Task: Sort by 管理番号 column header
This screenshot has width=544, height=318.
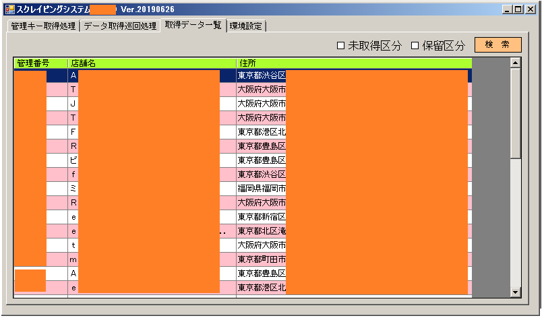Action: point(41,63)
